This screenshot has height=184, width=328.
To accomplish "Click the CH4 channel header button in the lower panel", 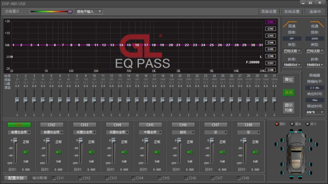I will (117, 125).
